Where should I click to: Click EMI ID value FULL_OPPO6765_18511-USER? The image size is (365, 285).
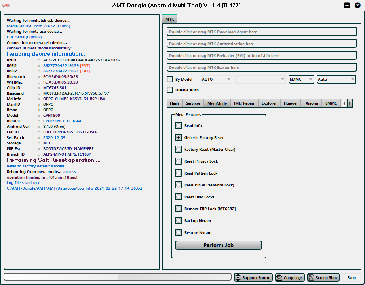tap(70, 132)
